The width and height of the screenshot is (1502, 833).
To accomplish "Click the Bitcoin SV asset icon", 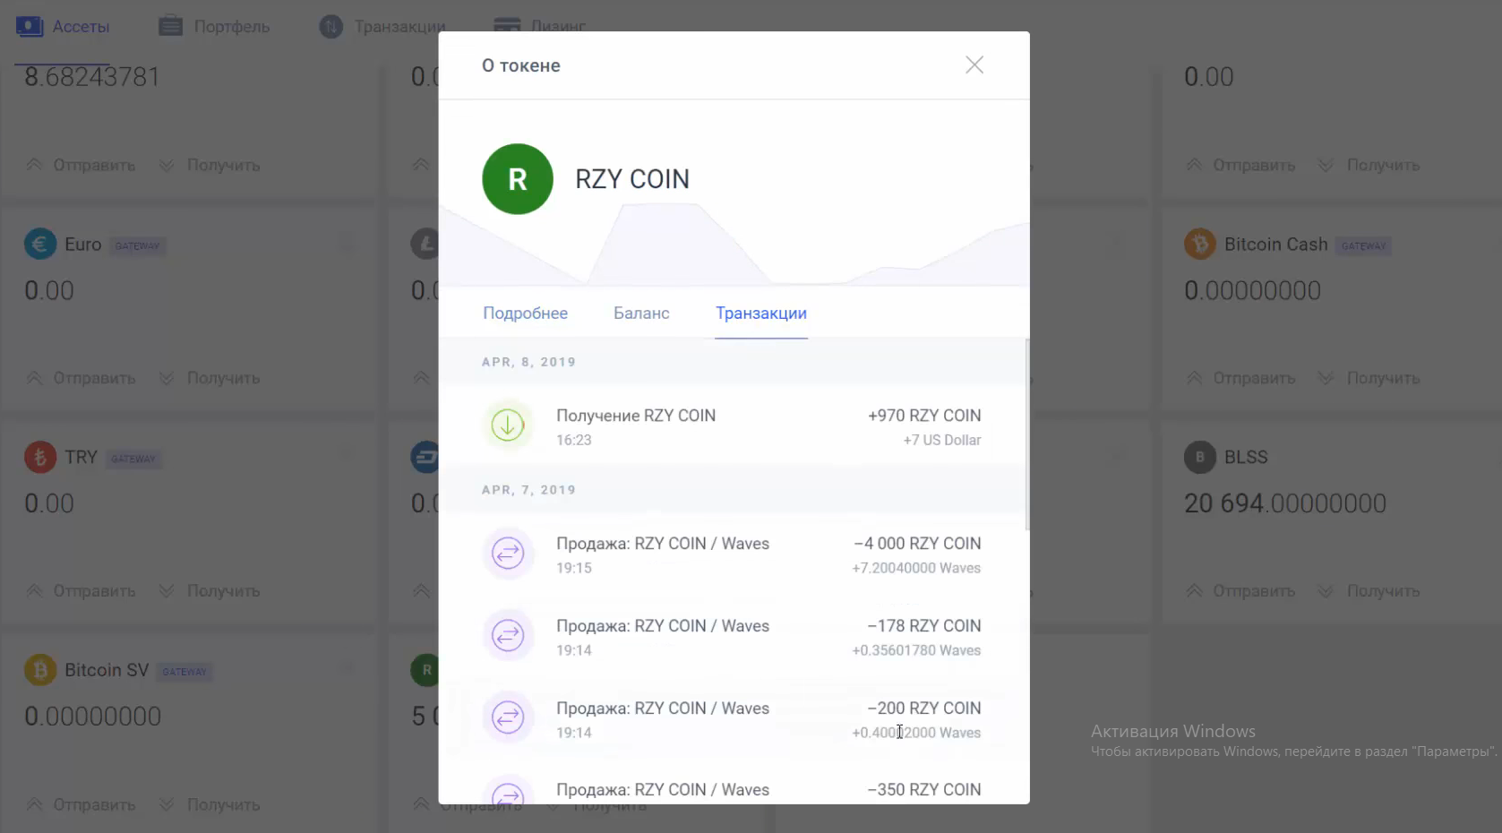I will point(40,670).
